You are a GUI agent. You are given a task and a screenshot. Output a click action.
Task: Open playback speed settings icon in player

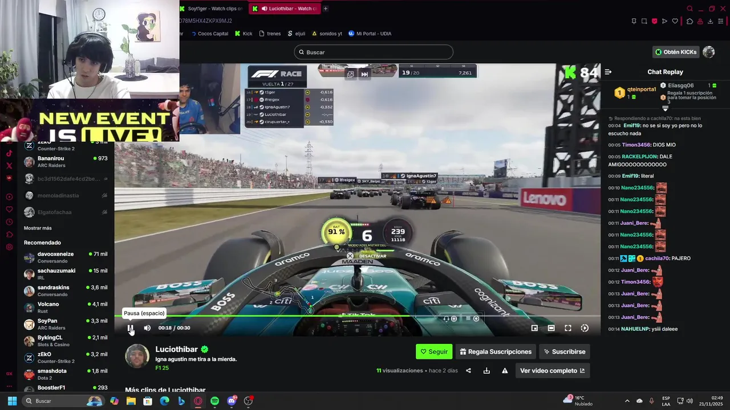pos(585,328)
